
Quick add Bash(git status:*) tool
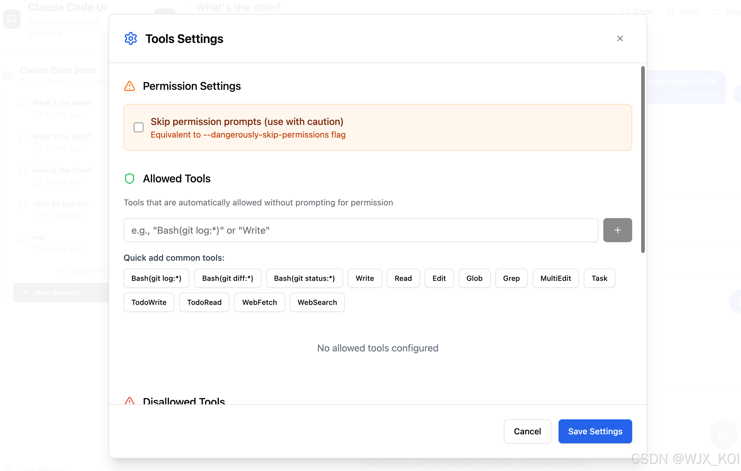tap(304, 278)
